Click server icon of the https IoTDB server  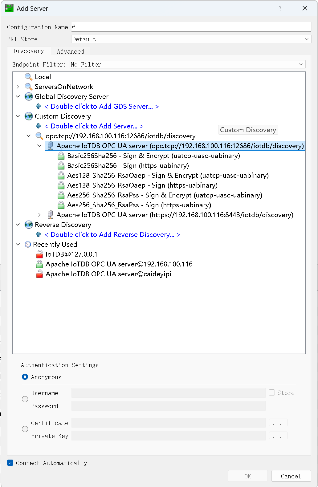point(50,215)
